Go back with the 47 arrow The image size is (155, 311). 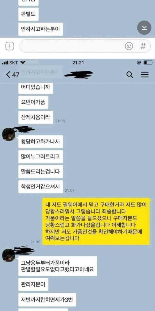13,75
